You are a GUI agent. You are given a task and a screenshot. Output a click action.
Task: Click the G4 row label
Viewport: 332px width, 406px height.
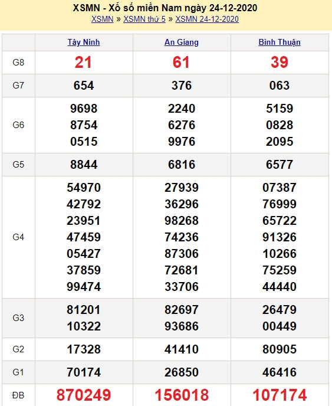tap(18, 237)
